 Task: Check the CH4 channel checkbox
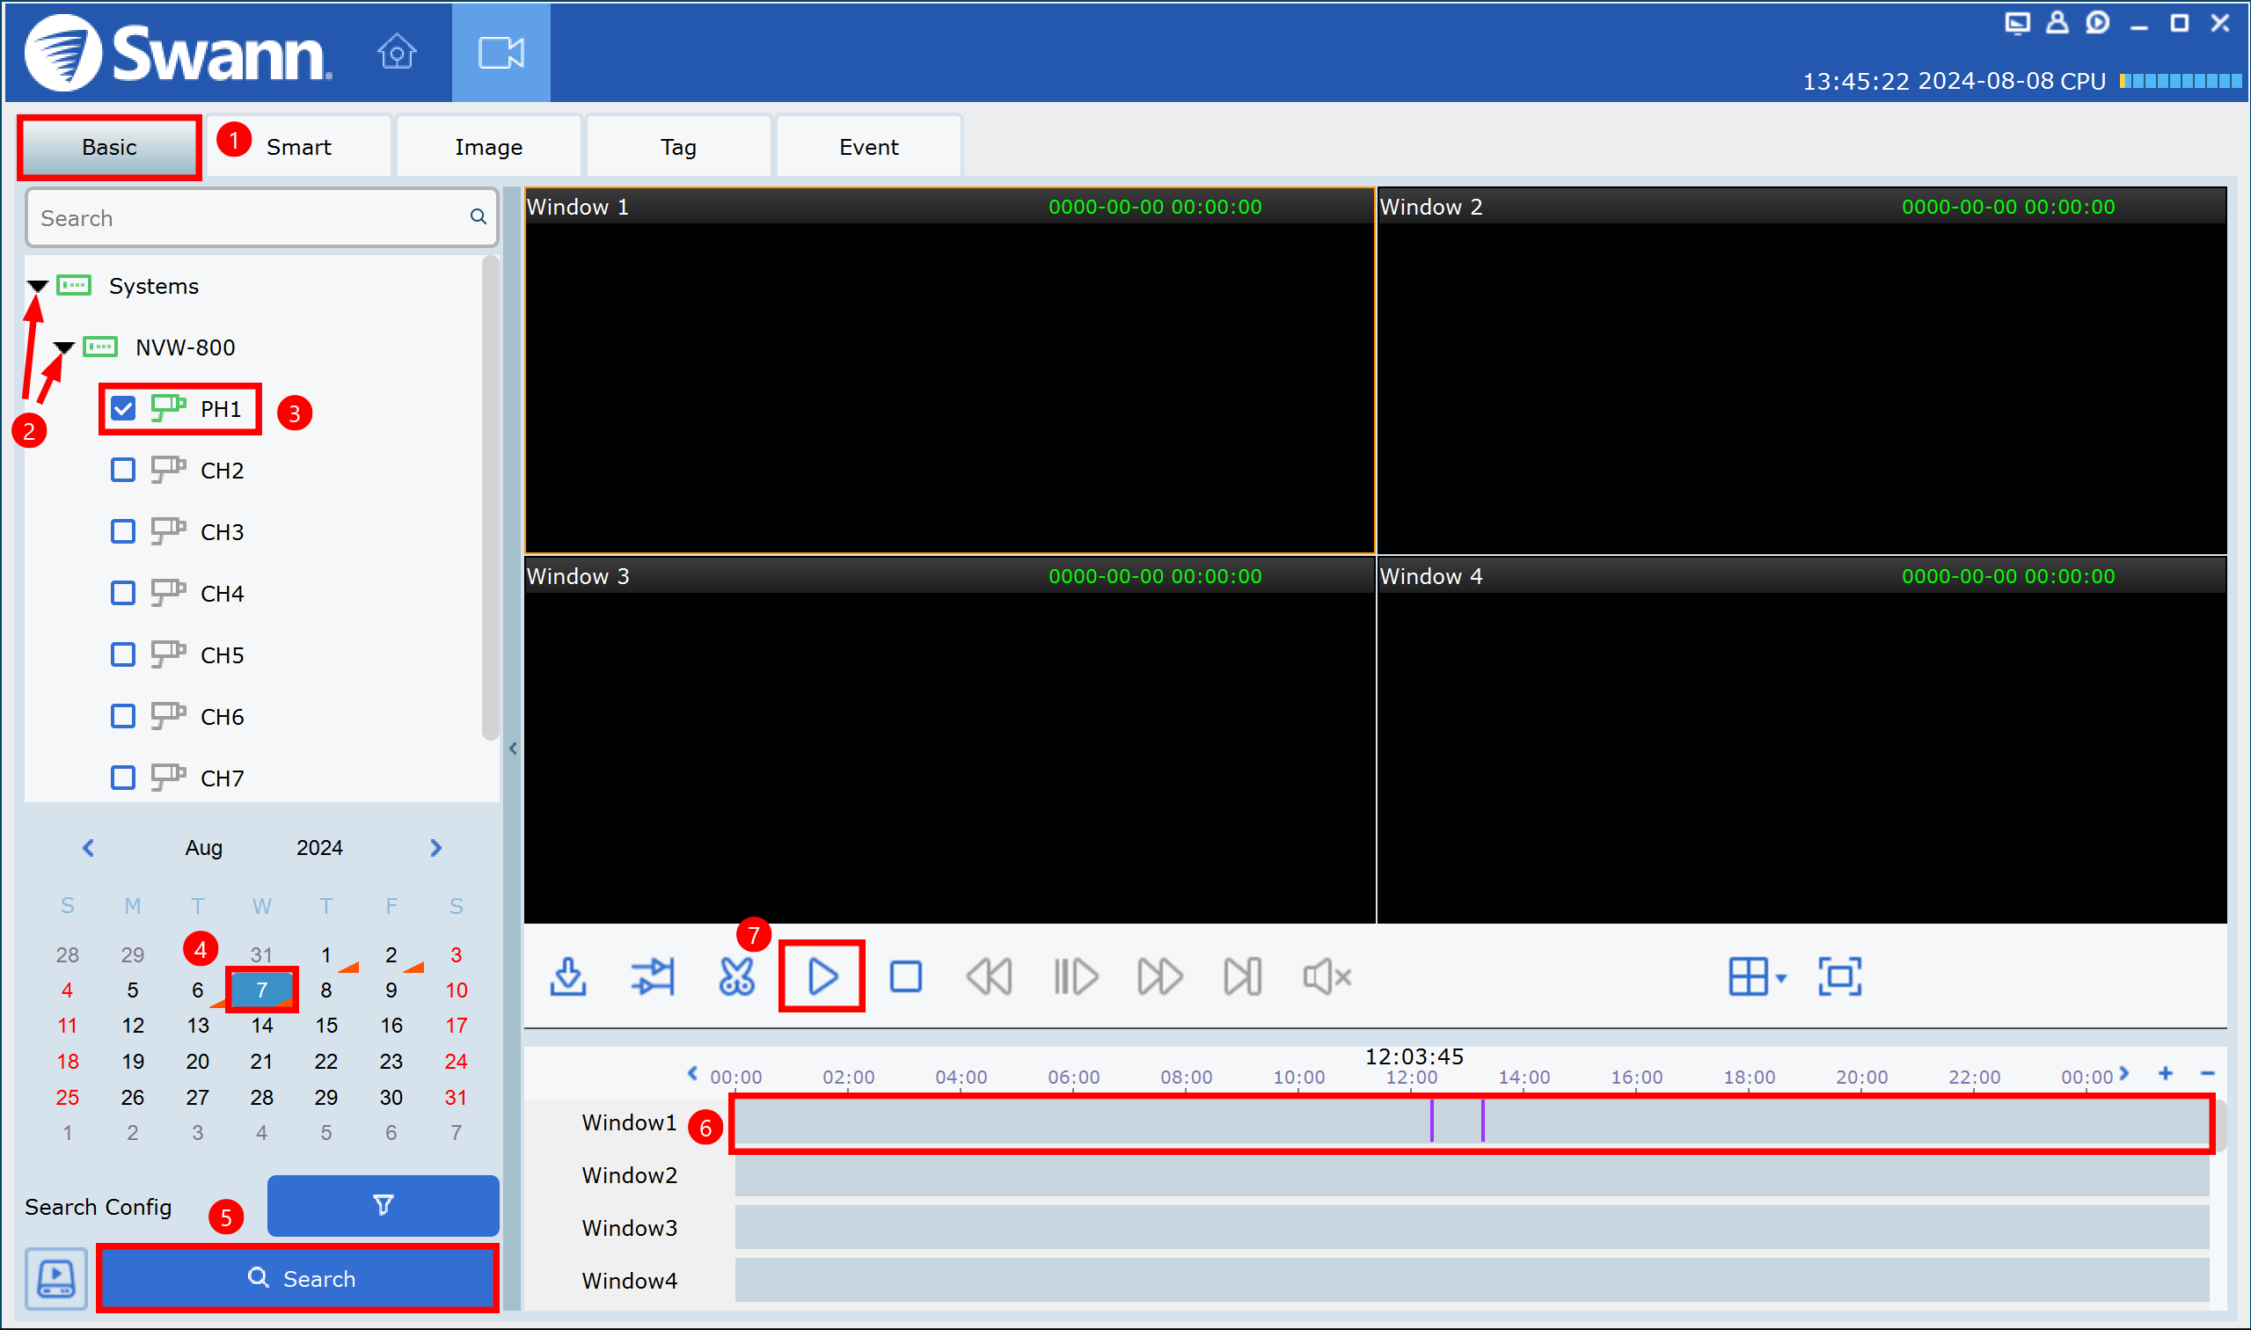coord(123,593)
